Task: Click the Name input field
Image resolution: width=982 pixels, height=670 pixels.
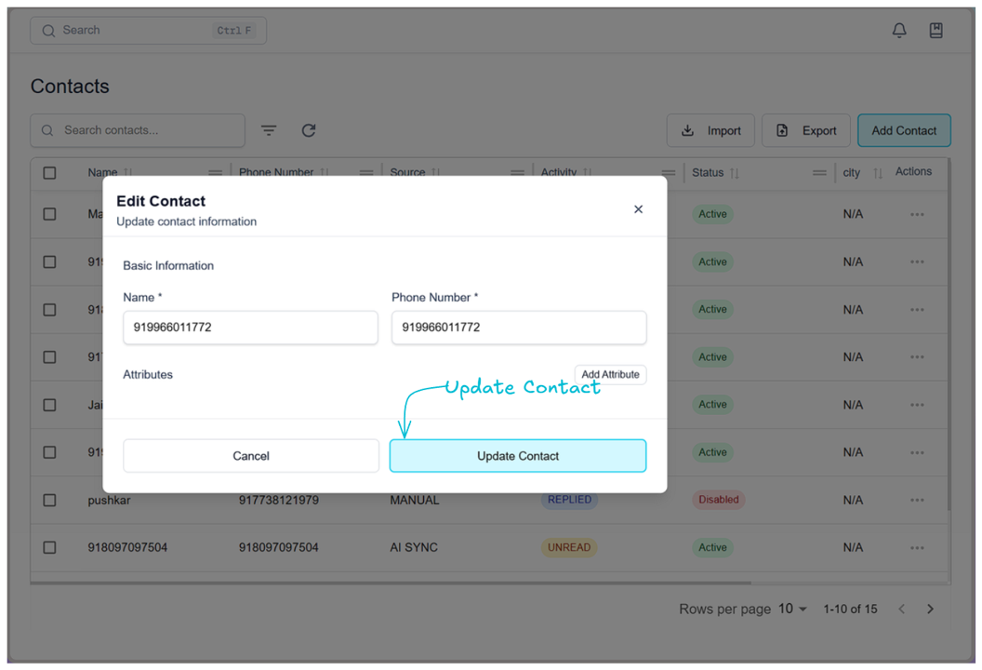Action: coord(250,328)
